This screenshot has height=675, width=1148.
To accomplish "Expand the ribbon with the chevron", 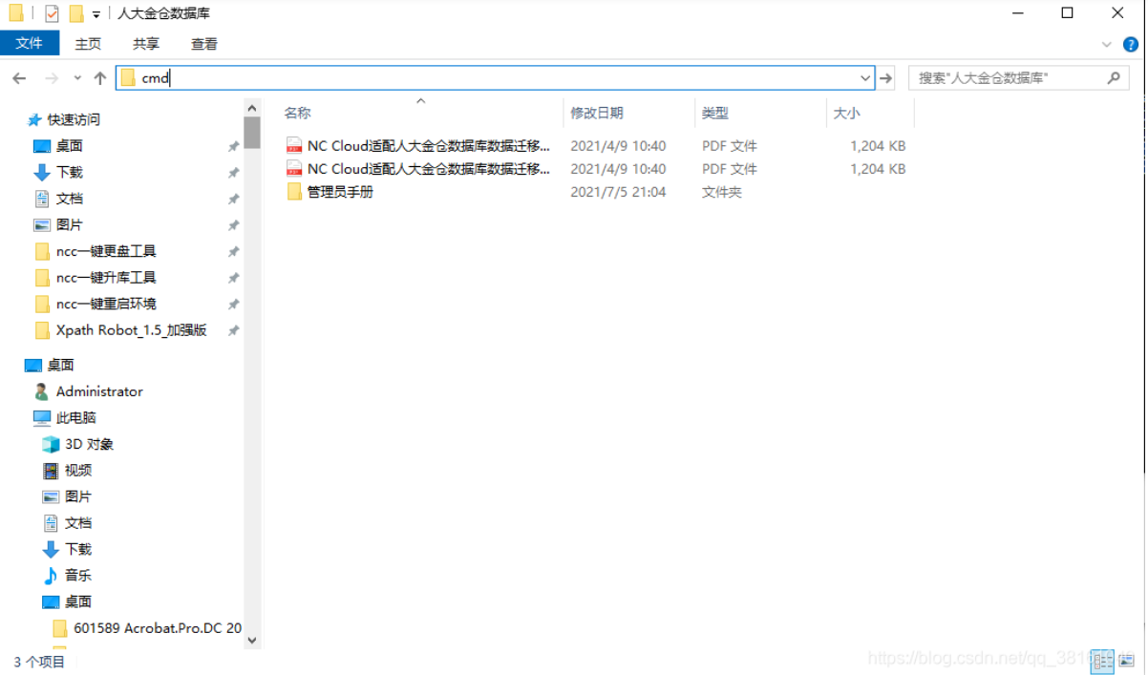I will point(1107,44).
